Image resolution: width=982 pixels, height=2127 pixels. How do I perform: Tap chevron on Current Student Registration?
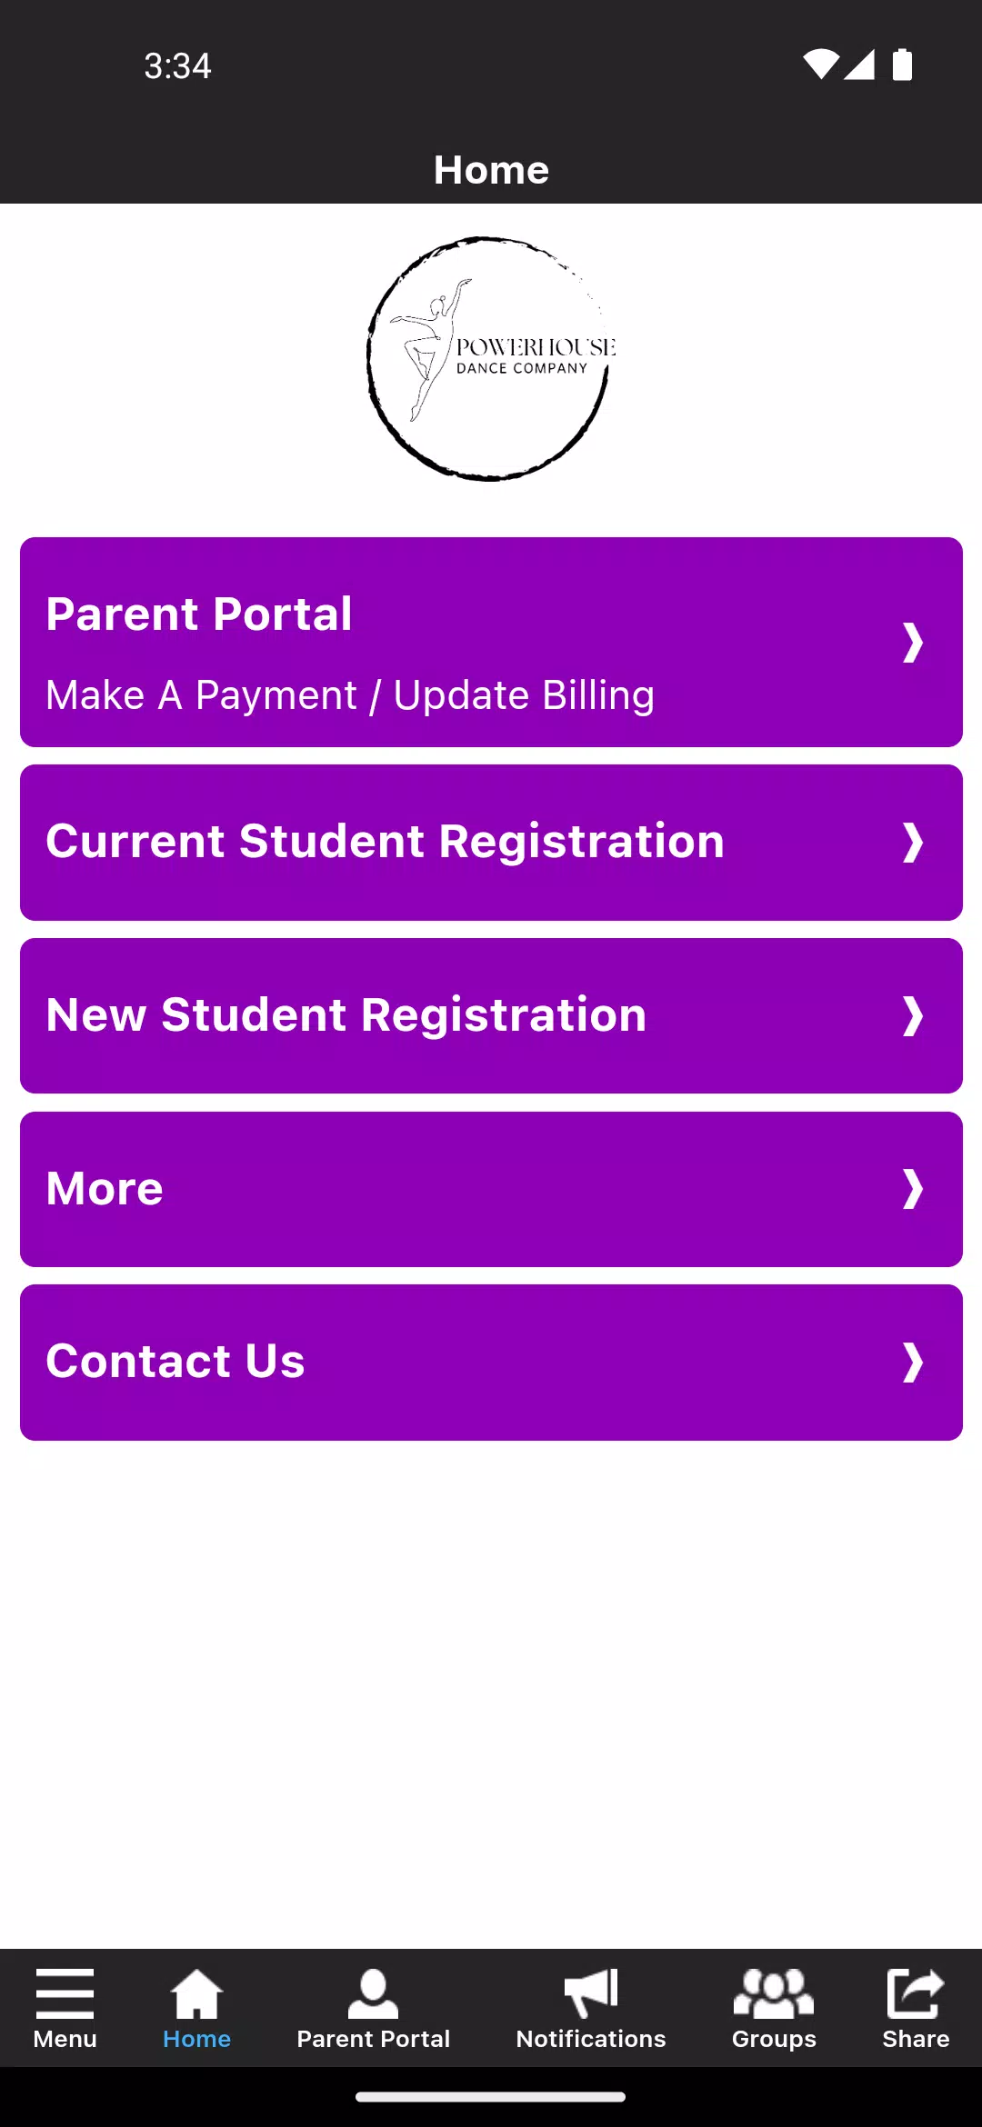click(912, 843)
